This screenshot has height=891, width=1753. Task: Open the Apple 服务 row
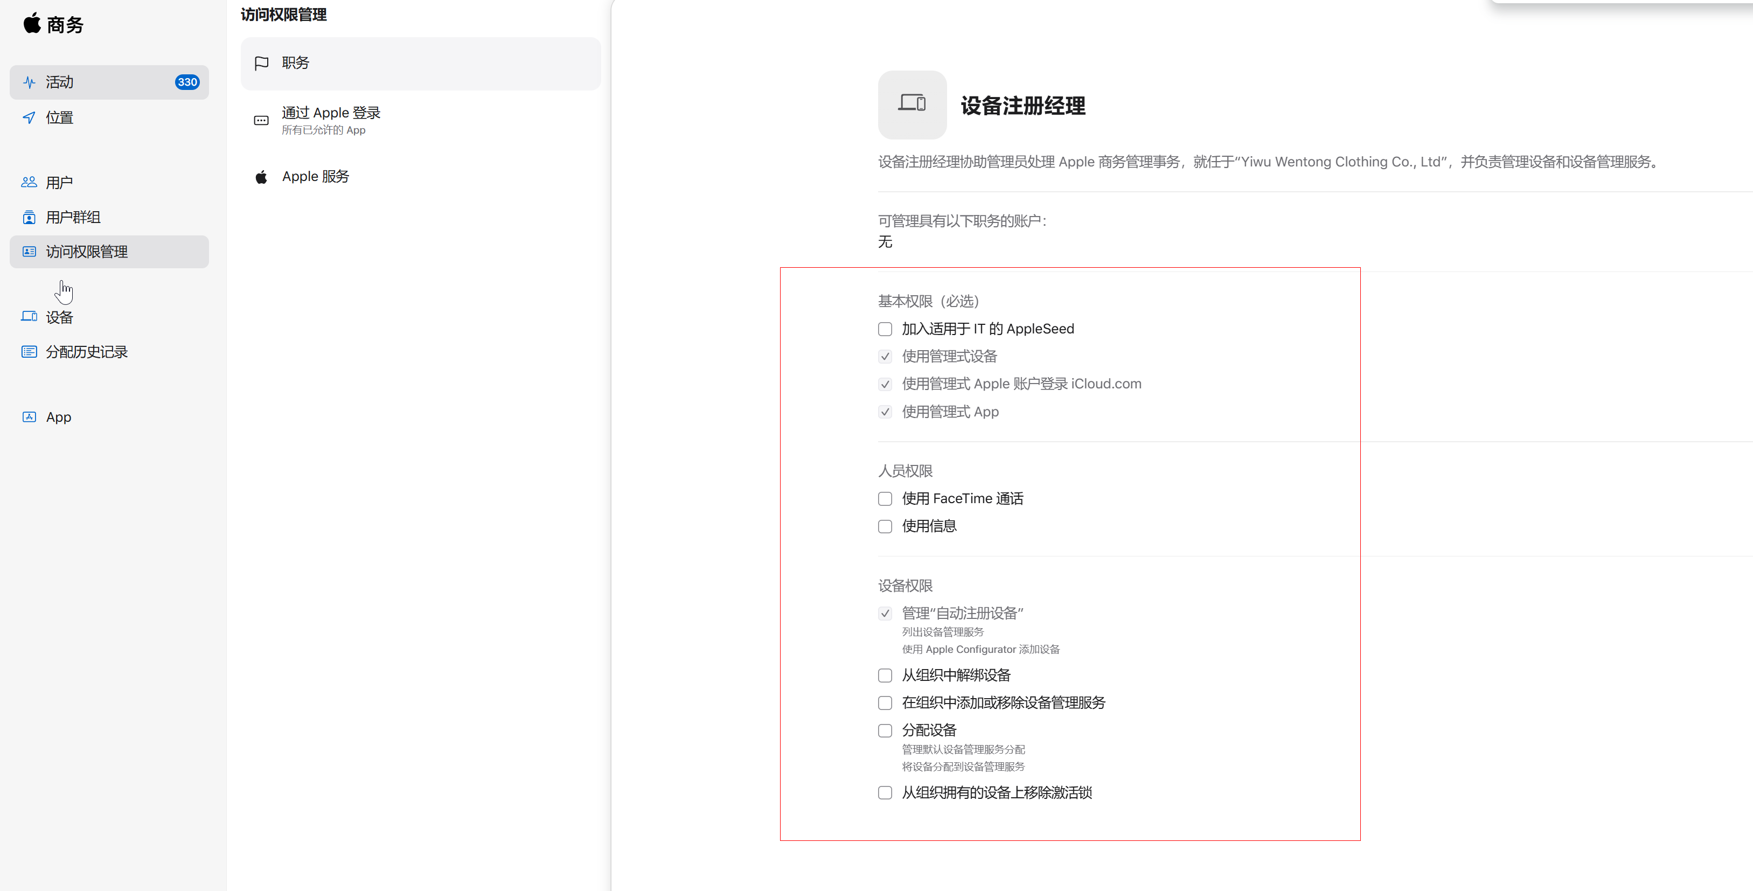(x=421, y=177)
